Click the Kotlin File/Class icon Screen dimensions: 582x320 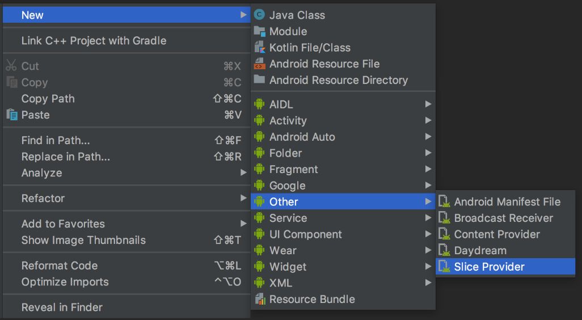pos(259,48)
